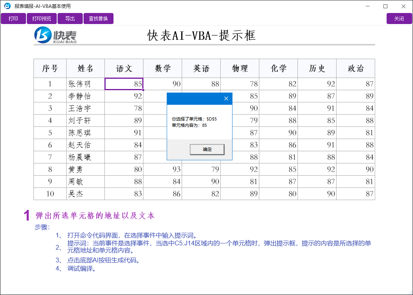Viewport: 413px width, 295px height.
Task: Select 黄勇's 数学 score 93
Action: pos(162,169)
